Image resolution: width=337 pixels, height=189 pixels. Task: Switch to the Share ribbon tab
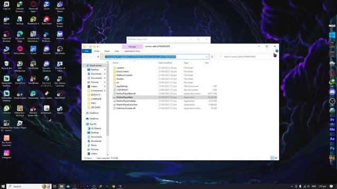(107, 51)
